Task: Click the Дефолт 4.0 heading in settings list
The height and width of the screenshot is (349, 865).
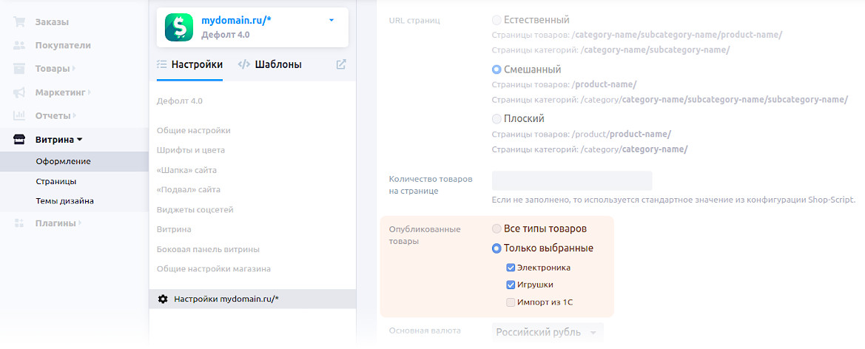Action: (x=179, y=101)
